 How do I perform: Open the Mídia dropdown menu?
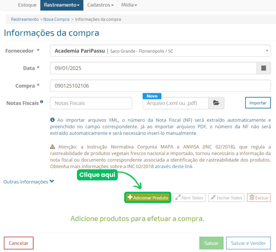pyautogui.click(x=129, y=5)
